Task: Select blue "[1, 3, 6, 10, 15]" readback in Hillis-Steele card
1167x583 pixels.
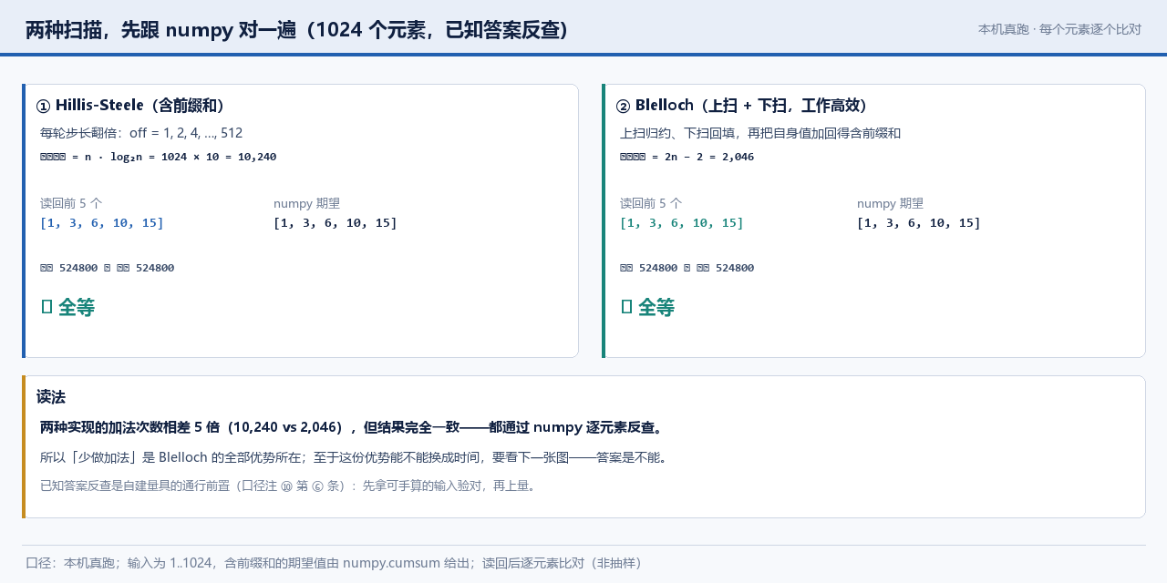Action: point(102,223)
